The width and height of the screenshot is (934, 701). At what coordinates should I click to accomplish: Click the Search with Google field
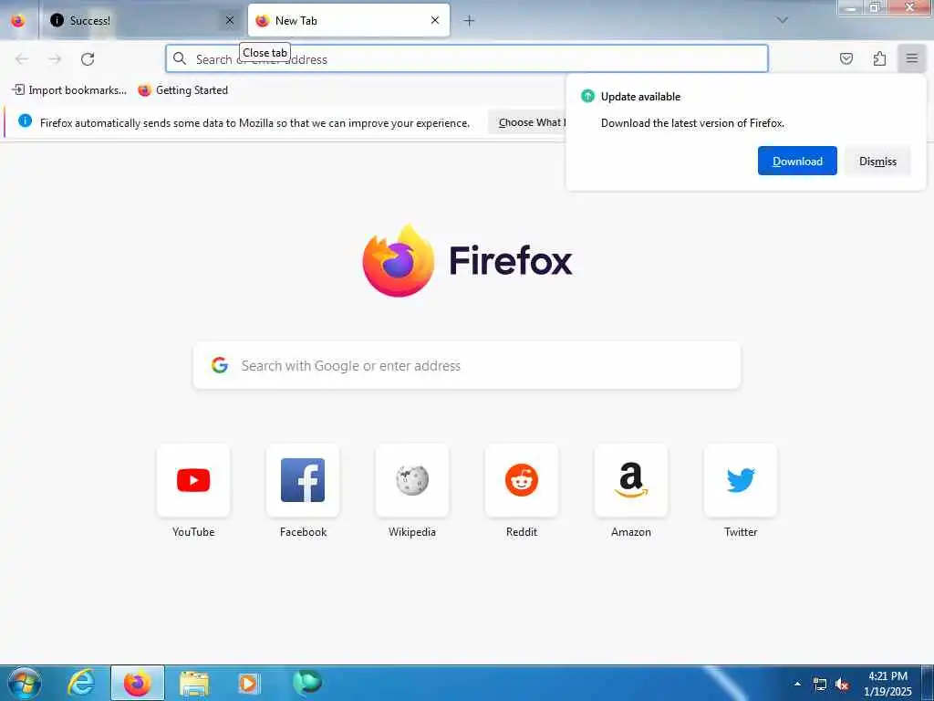coord(467,365)
